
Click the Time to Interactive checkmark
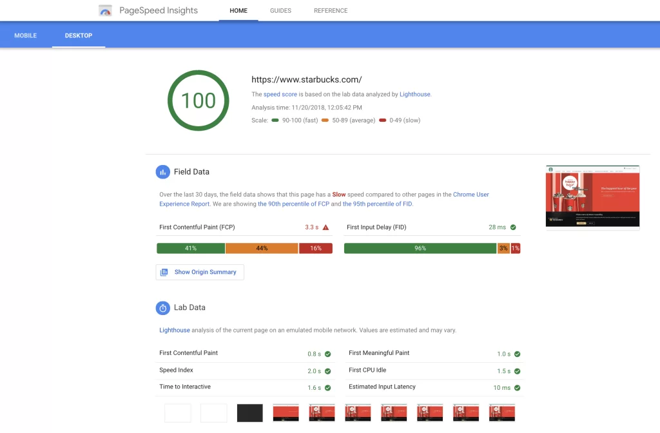pos(328,388)
